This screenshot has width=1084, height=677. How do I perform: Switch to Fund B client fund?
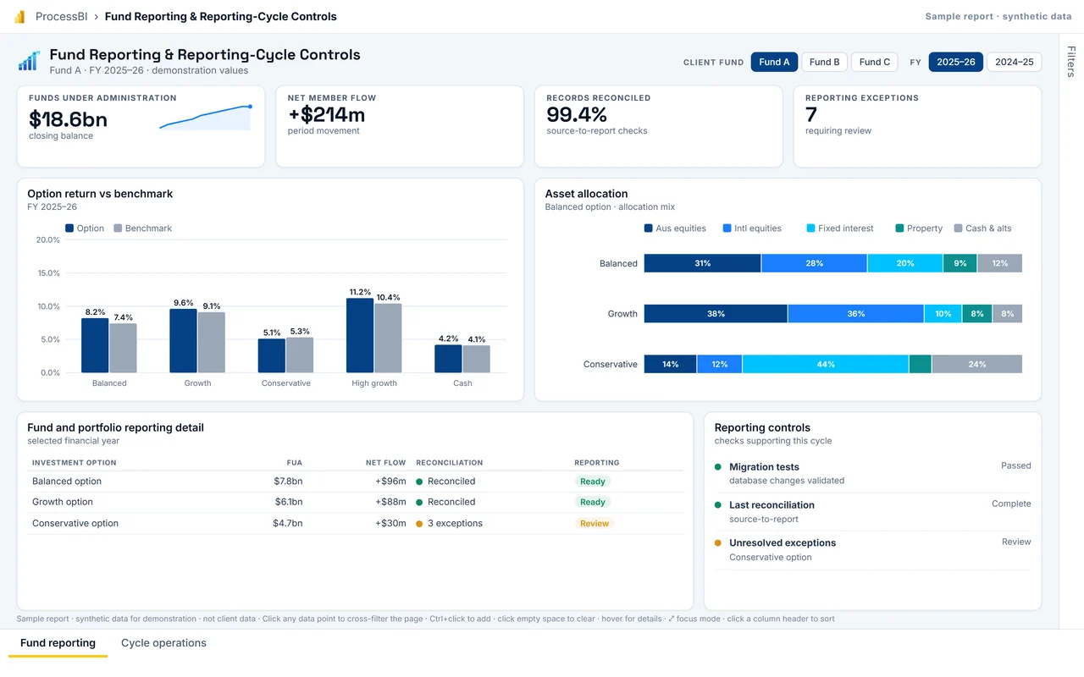(x=824, y=62)
